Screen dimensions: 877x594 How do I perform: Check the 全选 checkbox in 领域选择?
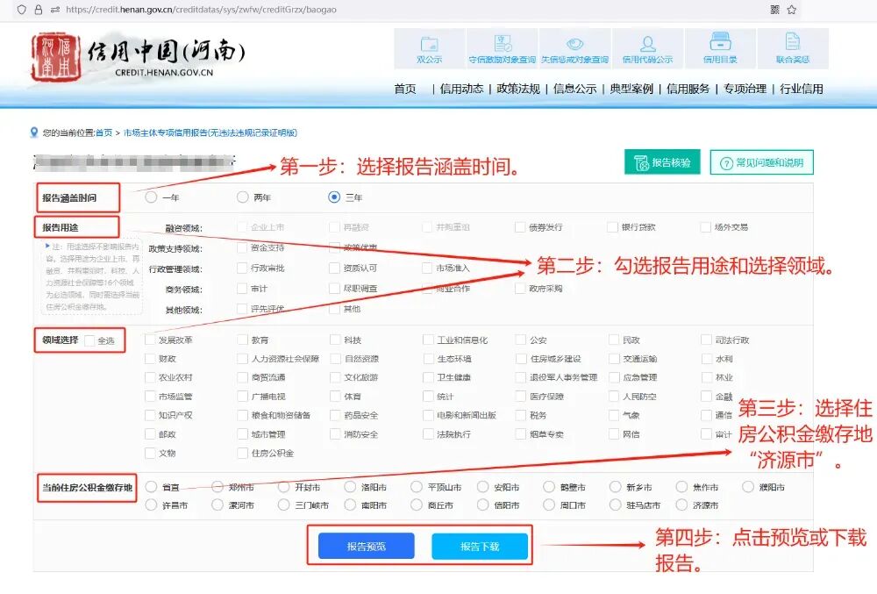[x=90, y=340]
